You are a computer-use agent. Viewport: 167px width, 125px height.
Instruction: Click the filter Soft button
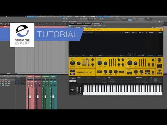[121, 72]
